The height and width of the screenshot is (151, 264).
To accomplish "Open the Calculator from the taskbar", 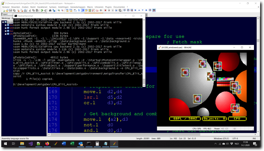I will 97,144.
